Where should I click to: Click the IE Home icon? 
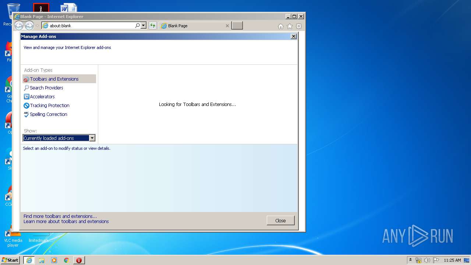pos(281,26)
